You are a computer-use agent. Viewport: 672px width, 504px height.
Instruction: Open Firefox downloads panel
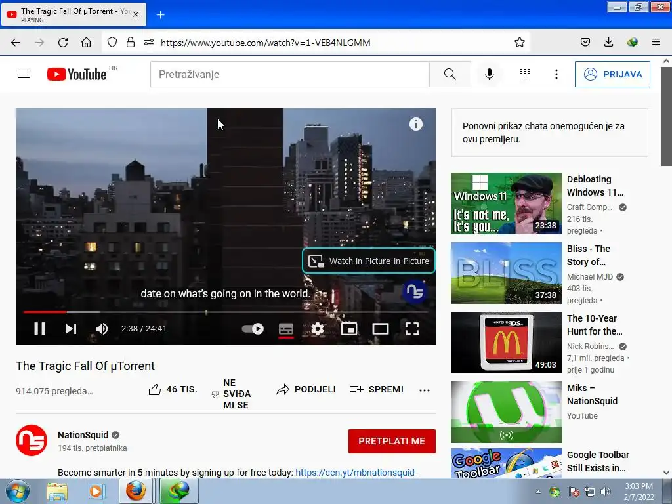[608, 42]
